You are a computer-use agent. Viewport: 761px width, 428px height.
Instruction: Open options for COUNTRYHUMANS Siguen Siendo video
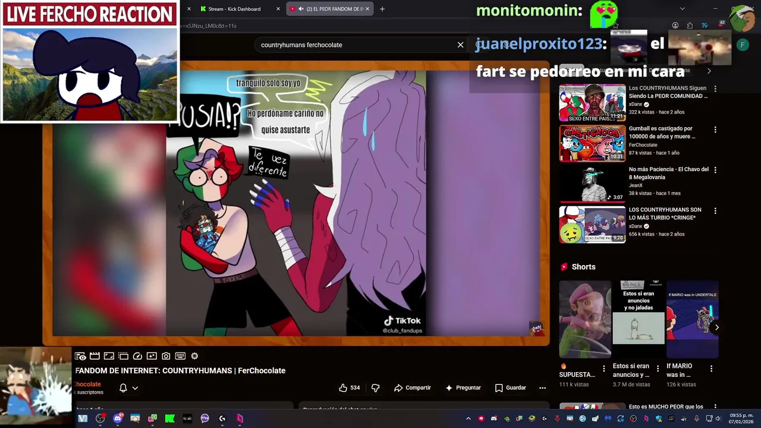click(x=715, y=89)
